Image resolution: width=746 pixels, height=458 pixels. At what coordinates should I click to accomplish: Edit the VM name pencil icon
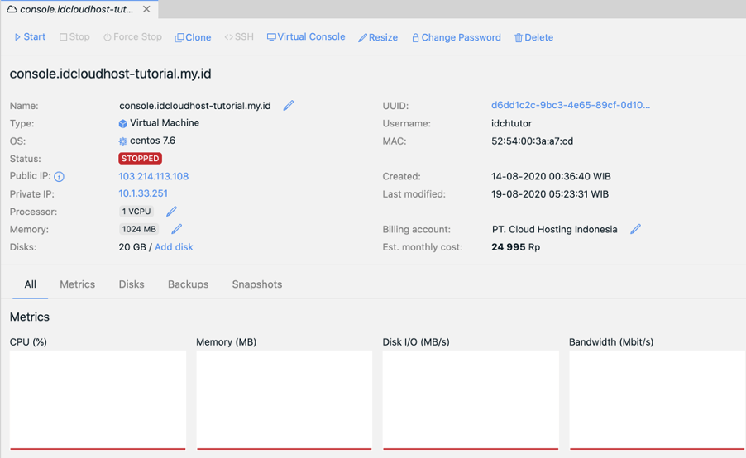[289, 106]
